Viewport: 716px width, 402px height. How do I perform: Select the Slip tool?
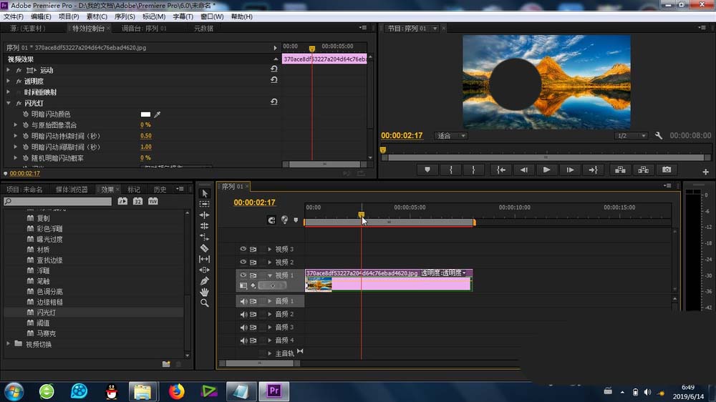tap(205, 259)
